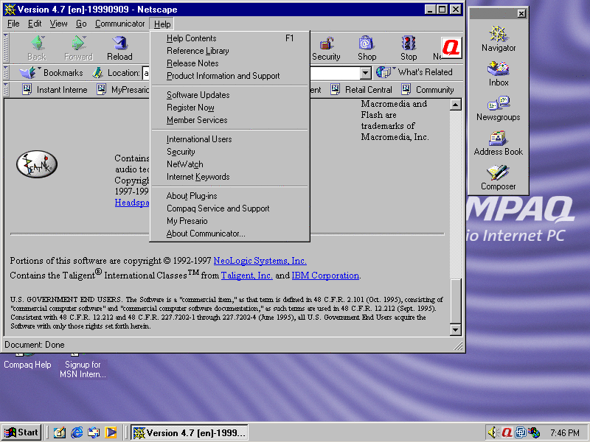
Task: Follow the NeoLogic Systems, Inc. link
Action: [x=260, y=261]
